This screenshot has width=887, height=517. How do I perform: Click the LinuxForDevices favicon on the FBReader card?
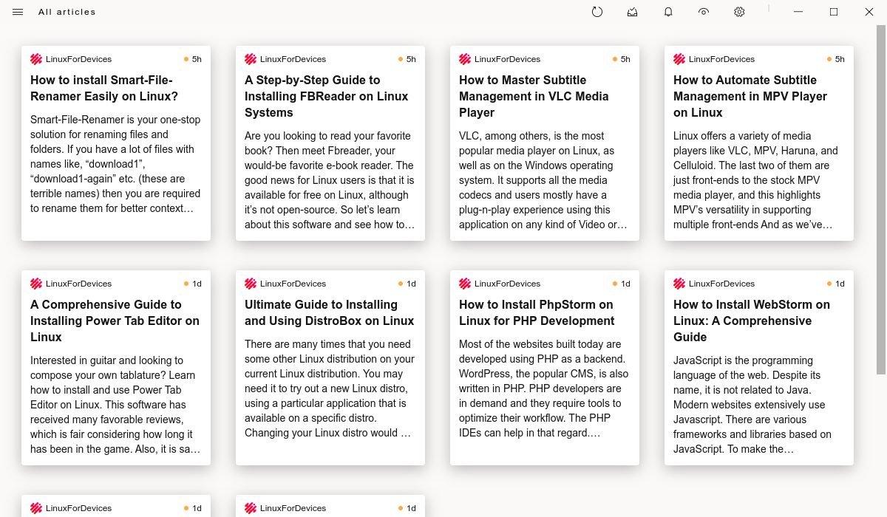click(x=250, y=58)
